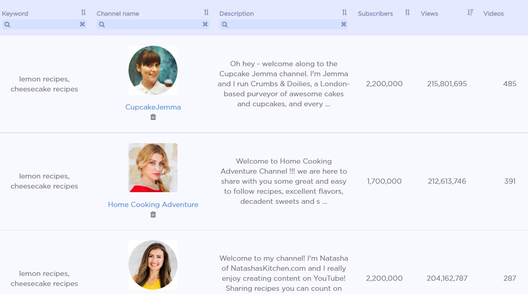Sort by the Keyword column arrows

(x=84, y=12)
